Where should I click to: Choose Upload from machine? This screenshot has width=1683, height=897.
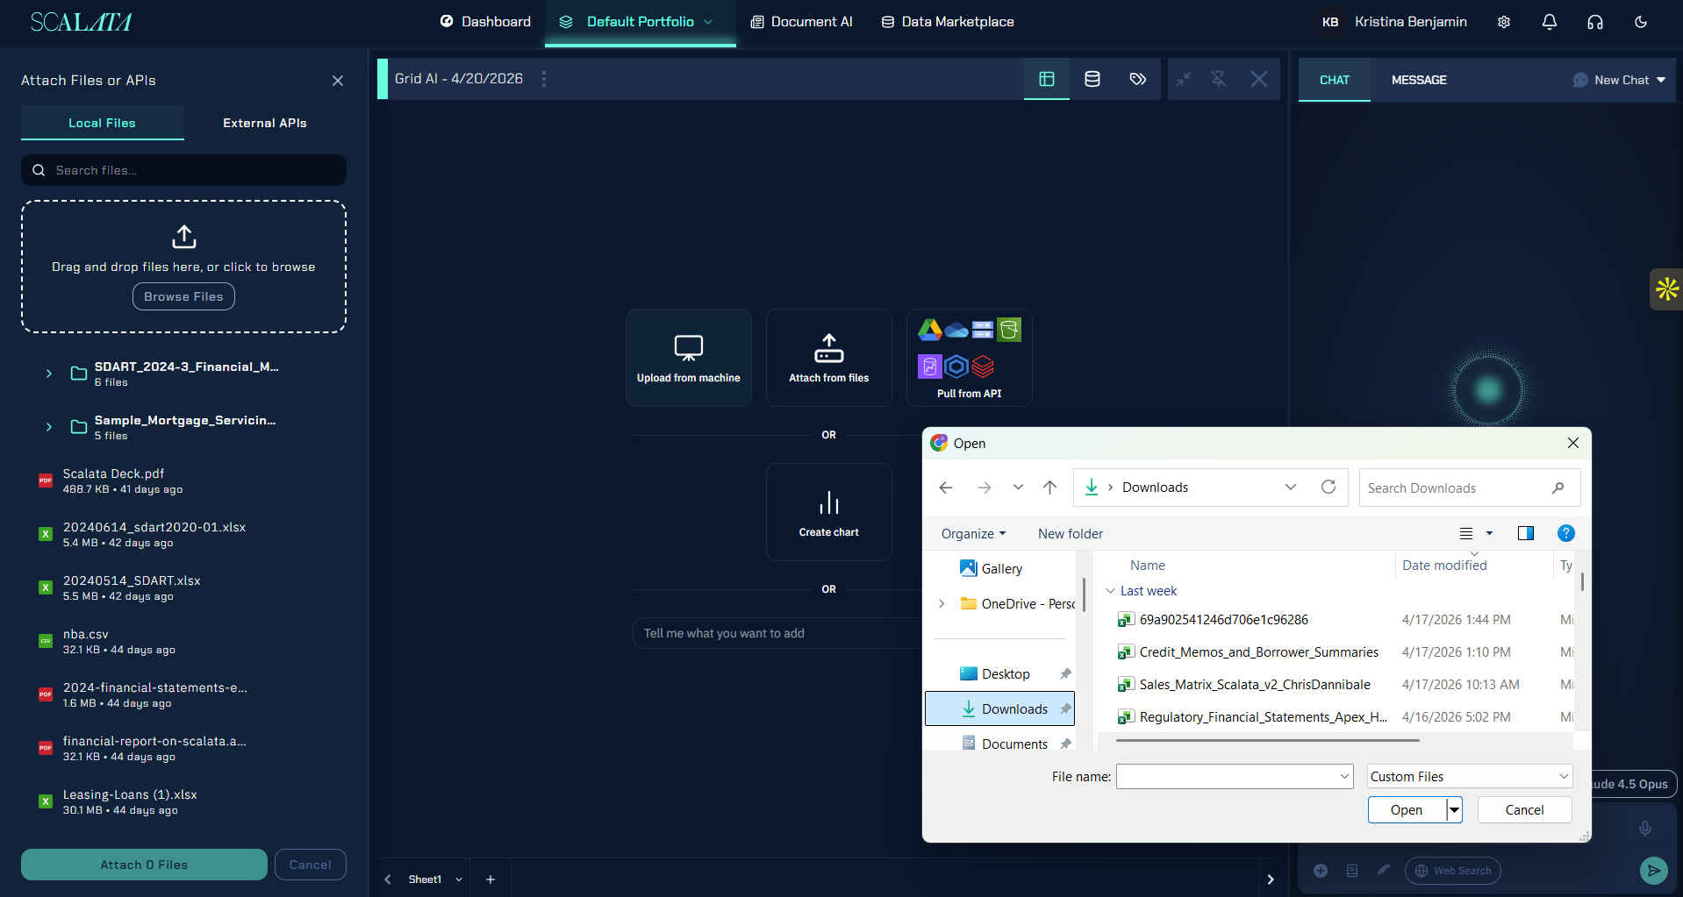(689, 358)
